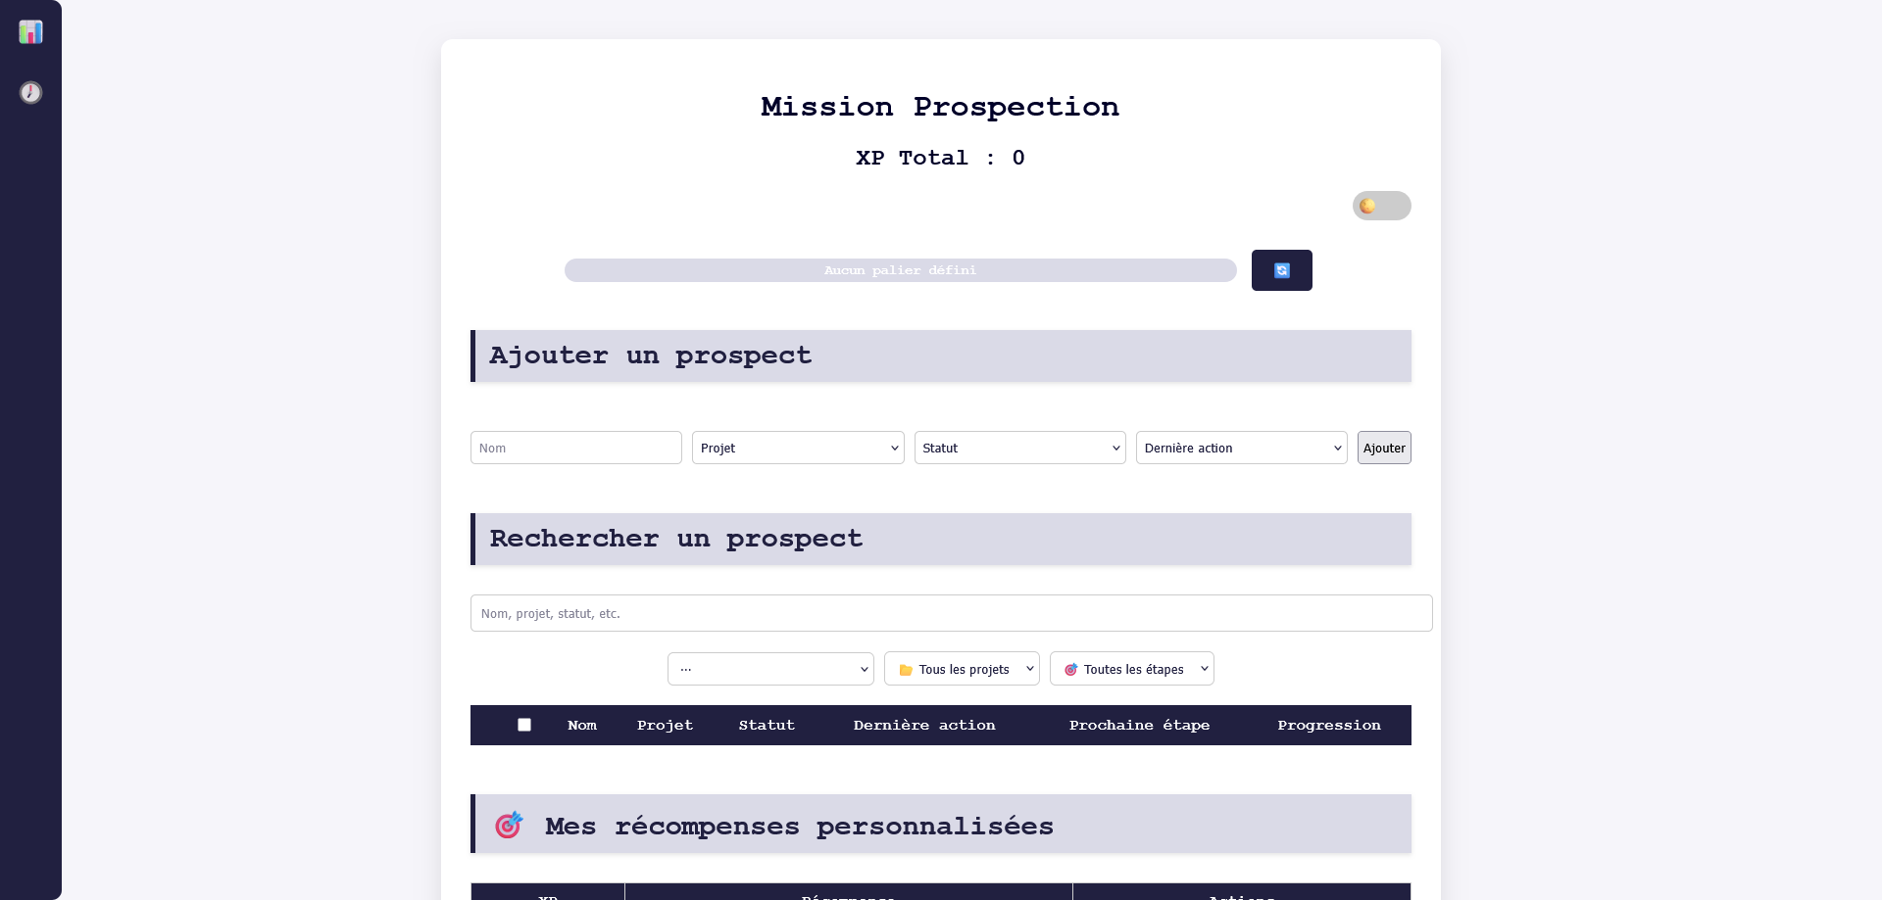Click the Ajouter button
The width and height of the screenshot is (1882, 900).
click(1383, 448)
